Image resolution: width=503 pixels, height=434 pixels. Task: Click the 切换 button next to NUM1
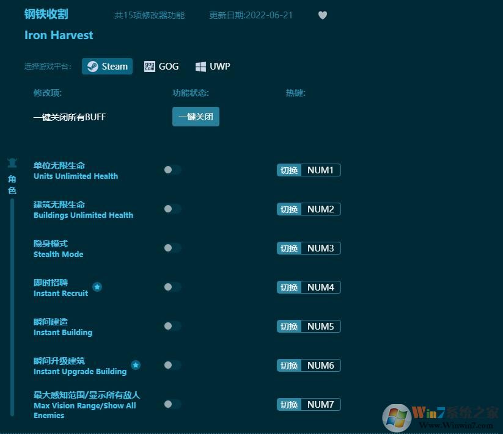click(x=288, y=170)
